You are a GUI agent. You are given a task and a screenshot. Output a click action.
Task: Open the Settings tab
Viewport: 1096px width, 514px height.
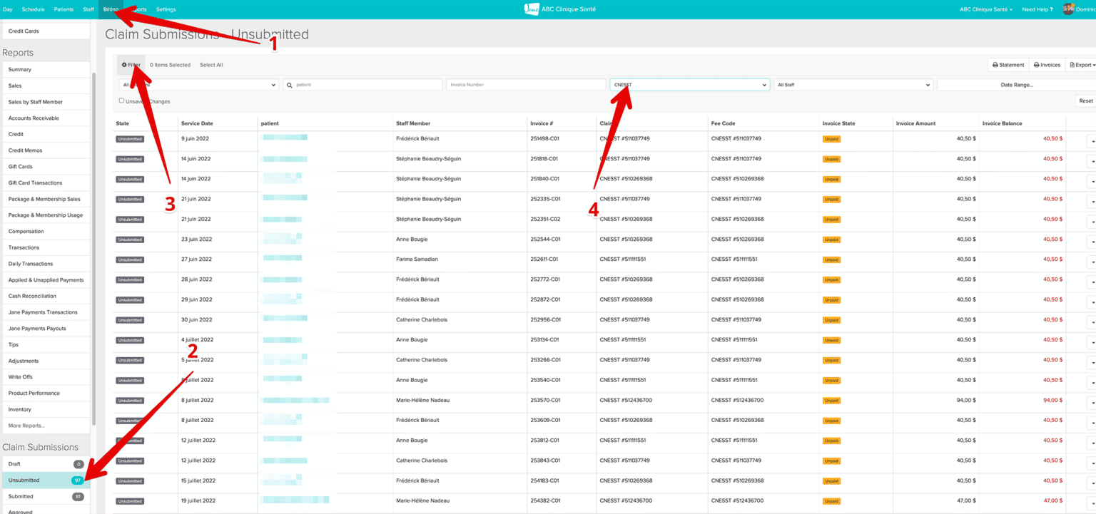tap(166, 9)
